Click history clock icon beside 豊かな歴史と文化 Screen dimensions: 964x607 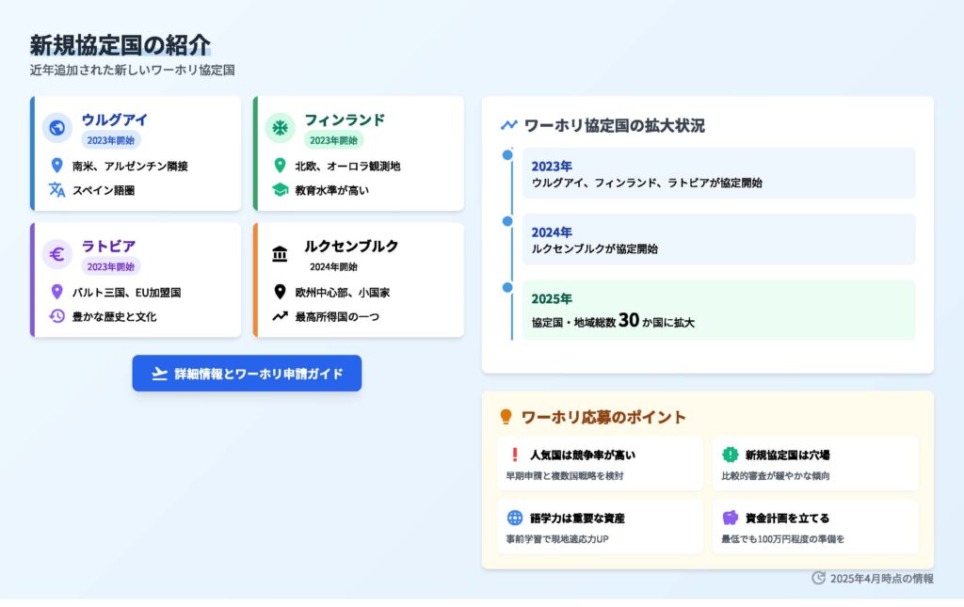(x=56, y=316)
